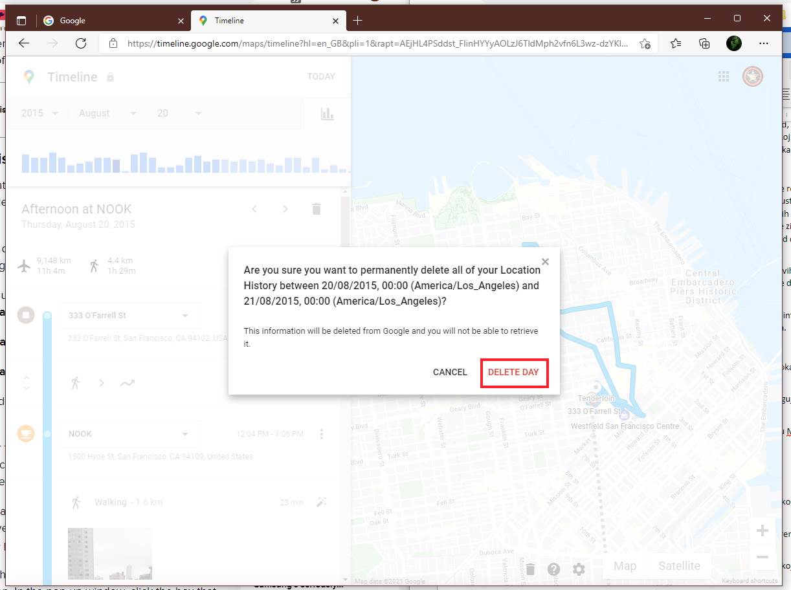The height and width of the screenshot is (590, 791).
Task: Open the August month dropdown
Action: tap(107, 113)
